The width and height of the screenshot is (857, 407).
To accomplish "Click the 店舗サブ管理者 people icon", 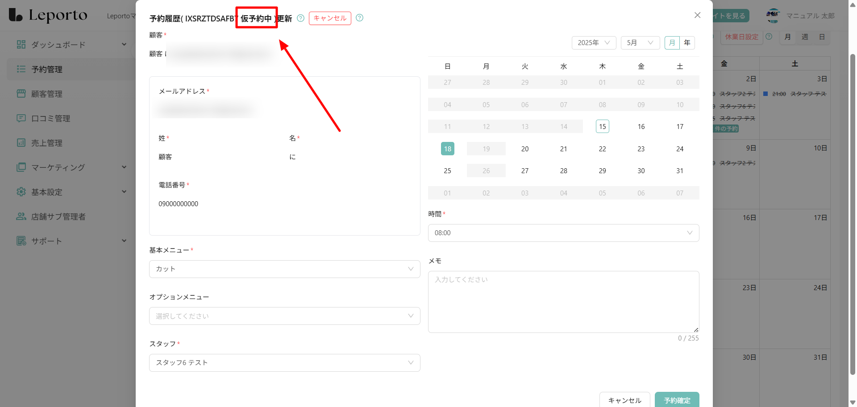I will click(21, 216).
